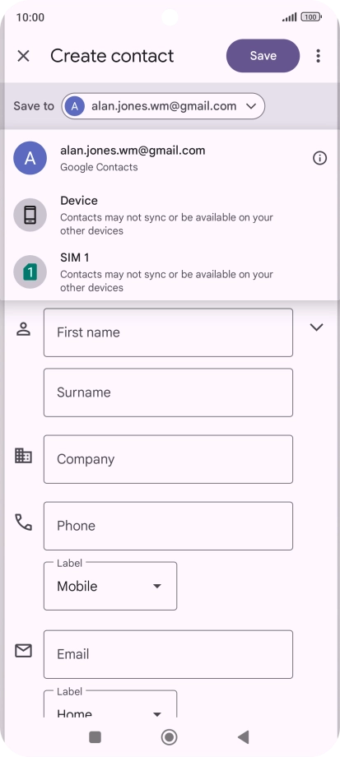Tap the person icon beside First name
Image resolution: width=340 pixels, height=757 pixels.
(23, 329)
